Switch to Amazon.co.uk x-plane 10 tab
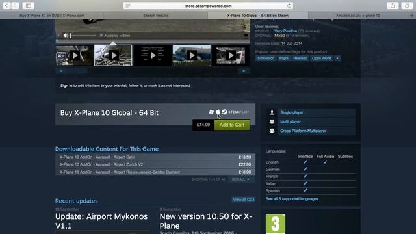 pos(358,16)
